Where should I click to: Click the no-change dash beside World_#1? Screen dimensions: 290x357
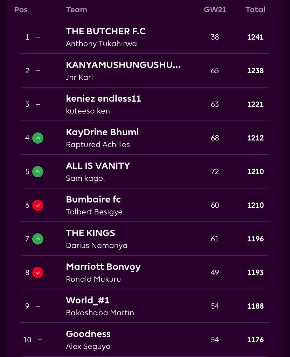pyautogui.click(x=38, y=306)
